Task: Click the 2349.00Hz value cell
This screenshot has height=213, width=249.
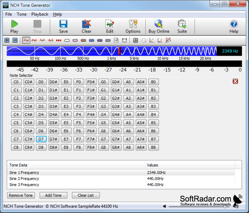Action: [156, 173]
